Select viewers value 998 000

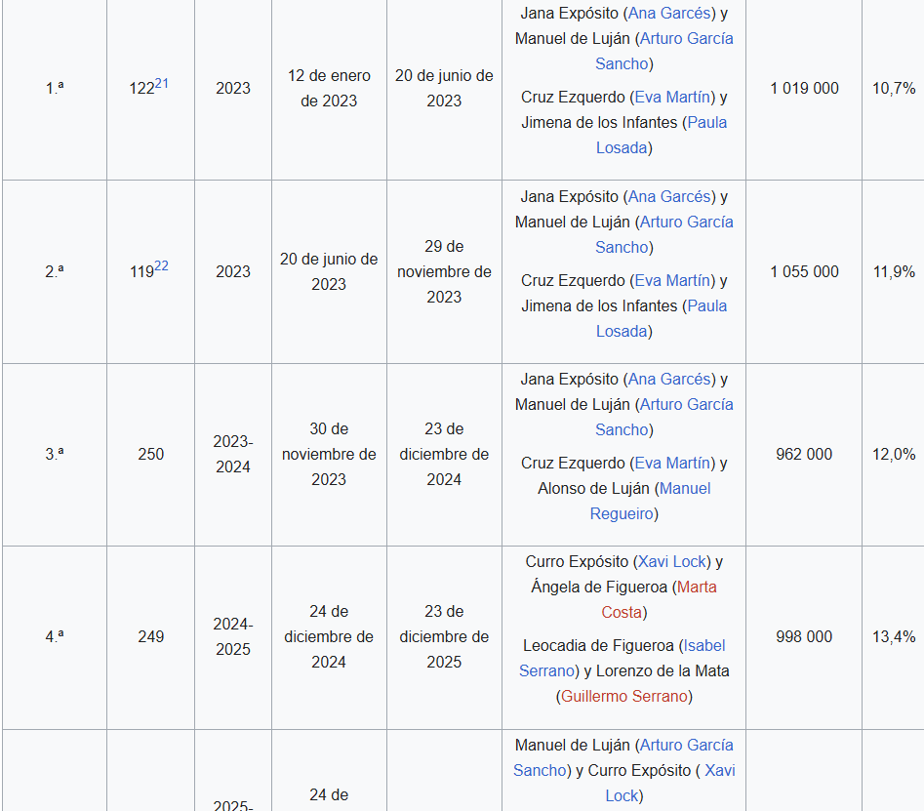pyautogui.click(x=804, y=637)
